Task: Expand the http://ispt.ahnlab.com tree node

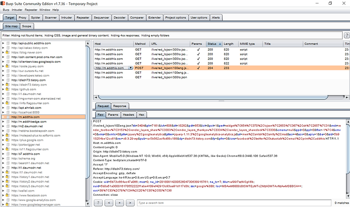Action: point(3,108)
